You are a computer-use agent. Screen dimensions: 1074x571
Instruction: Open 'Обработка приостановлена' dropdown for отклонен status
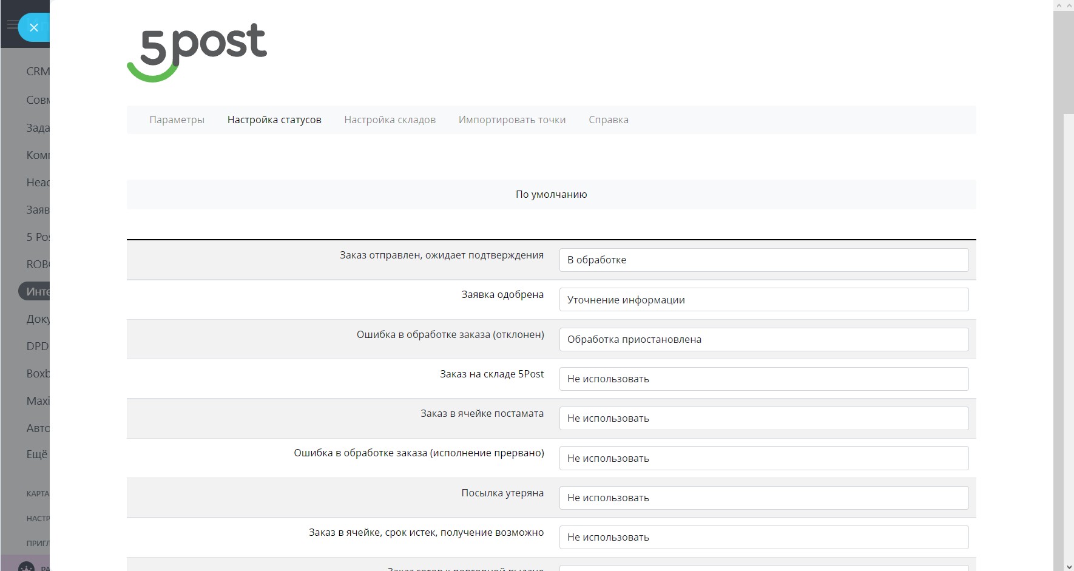click(x=764, y=339)
